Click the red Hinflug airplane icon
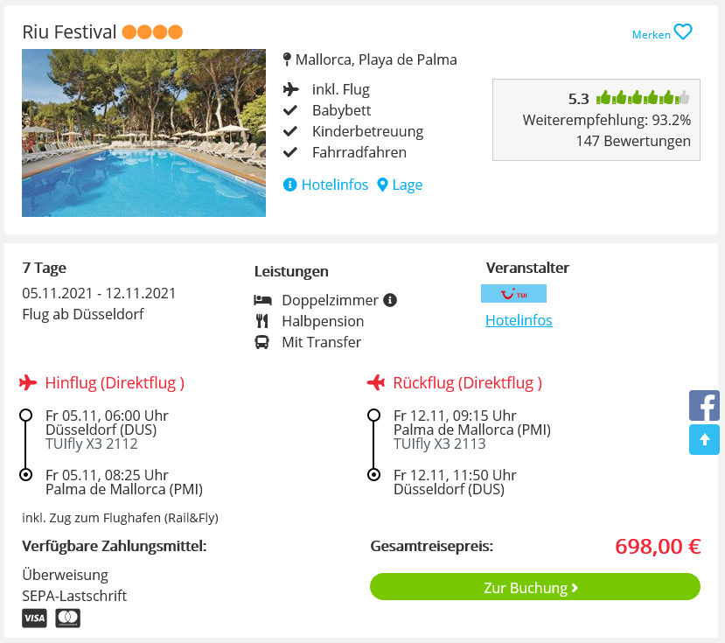 pos(28,382)
